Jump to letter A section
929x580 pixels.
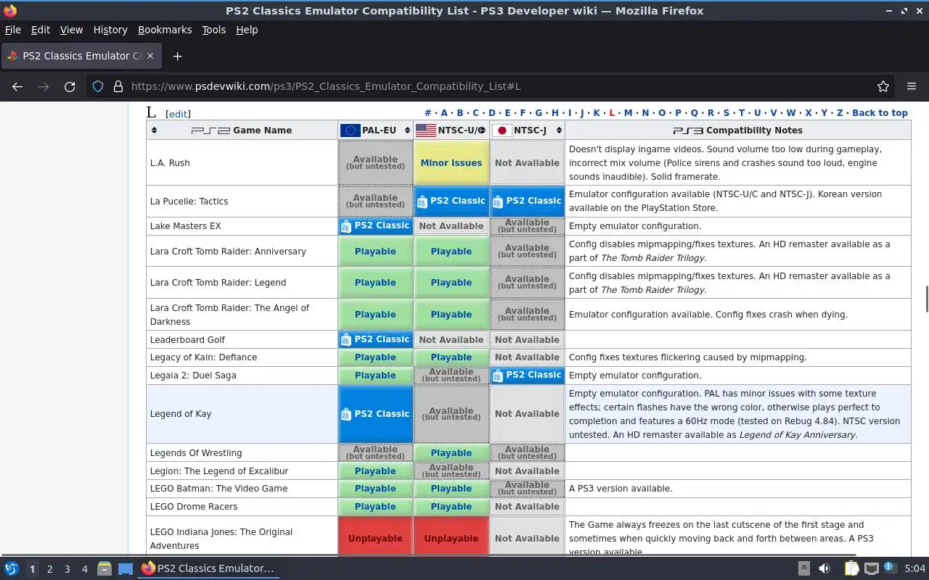[444, 112]
